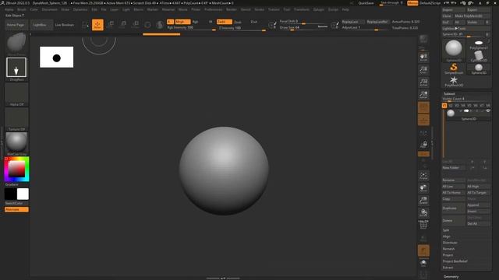Expand the Geometry section
The image size is (499, 280).
click(451, 277)
